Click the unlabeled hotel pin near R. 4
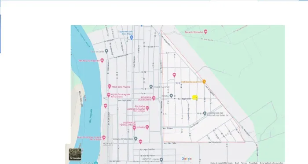Image resolution: width=308 pixels, height=164 pixels. [x=174, y=75]
